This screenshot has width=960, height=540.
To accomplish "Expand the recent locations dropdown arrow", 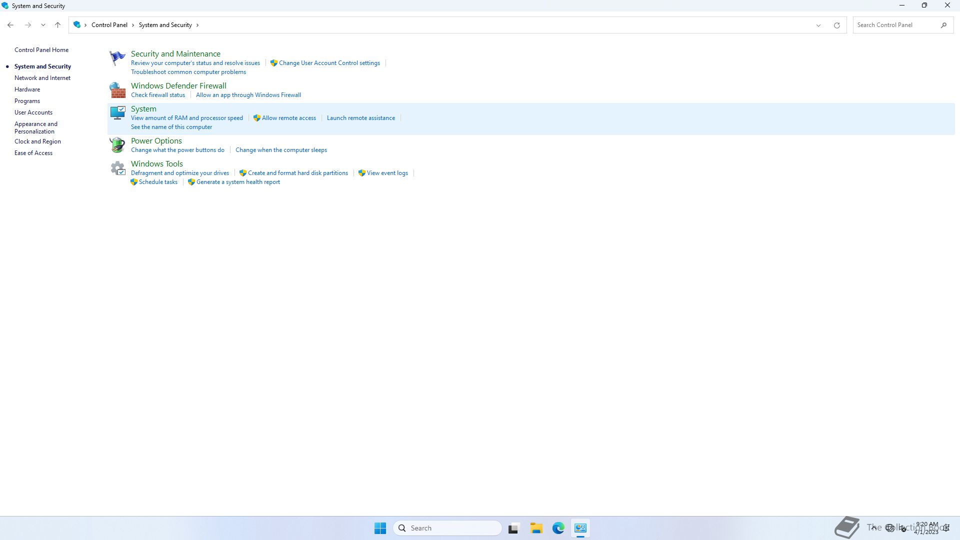I will [43, 25].
